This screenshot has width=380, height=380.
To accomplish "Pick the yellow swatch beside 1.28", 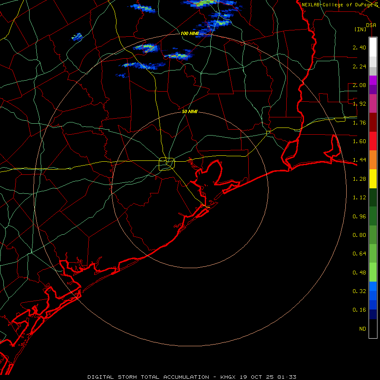I will click(373, 179).
